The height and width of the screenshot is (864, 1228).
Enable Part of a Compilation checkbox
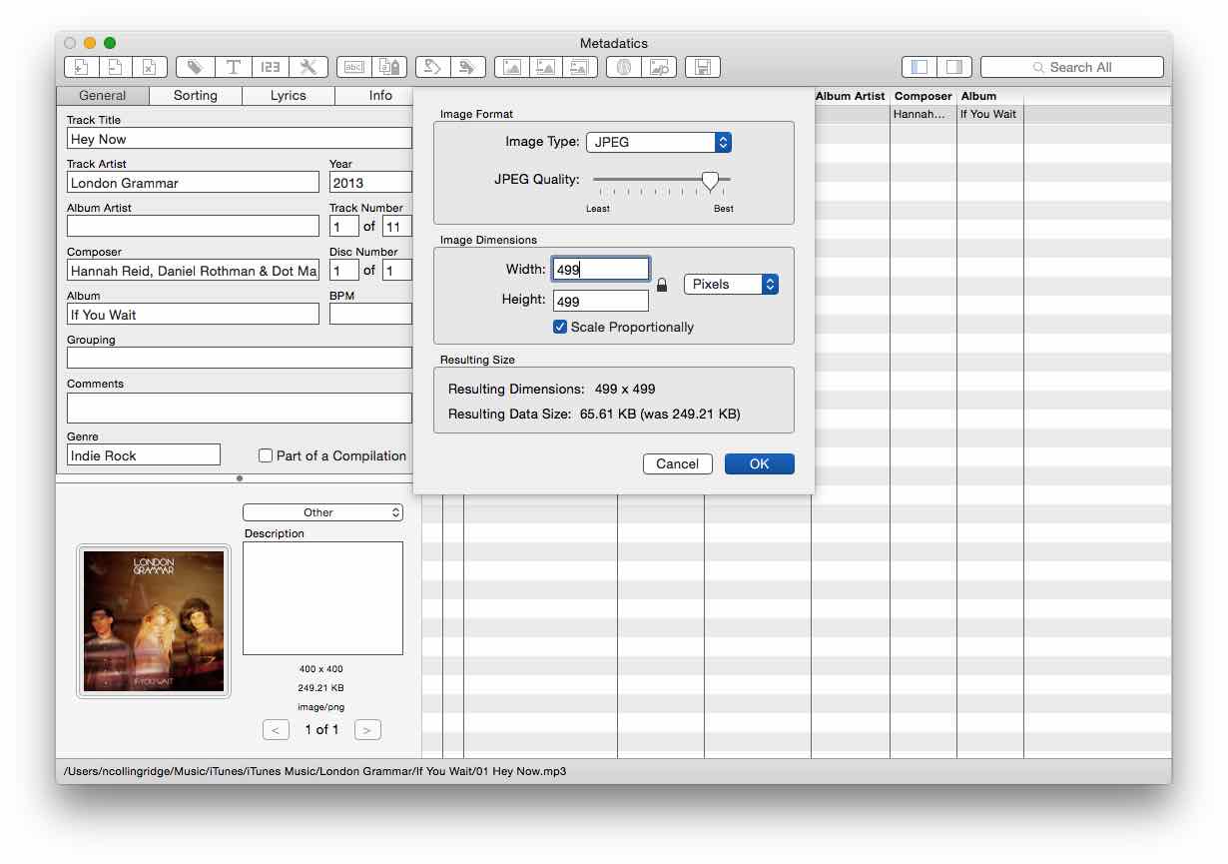tap(266, 455)
